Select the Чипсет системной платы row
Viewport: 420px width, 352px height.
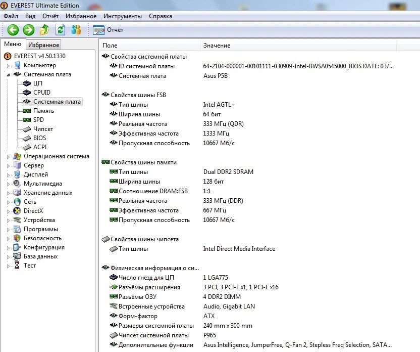(163, 335)
